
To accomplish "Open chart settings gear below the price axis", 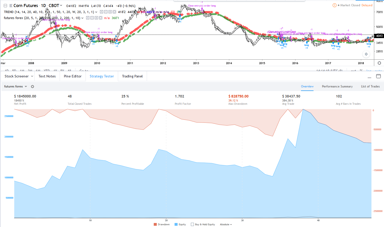I will (x=379, y=63).
